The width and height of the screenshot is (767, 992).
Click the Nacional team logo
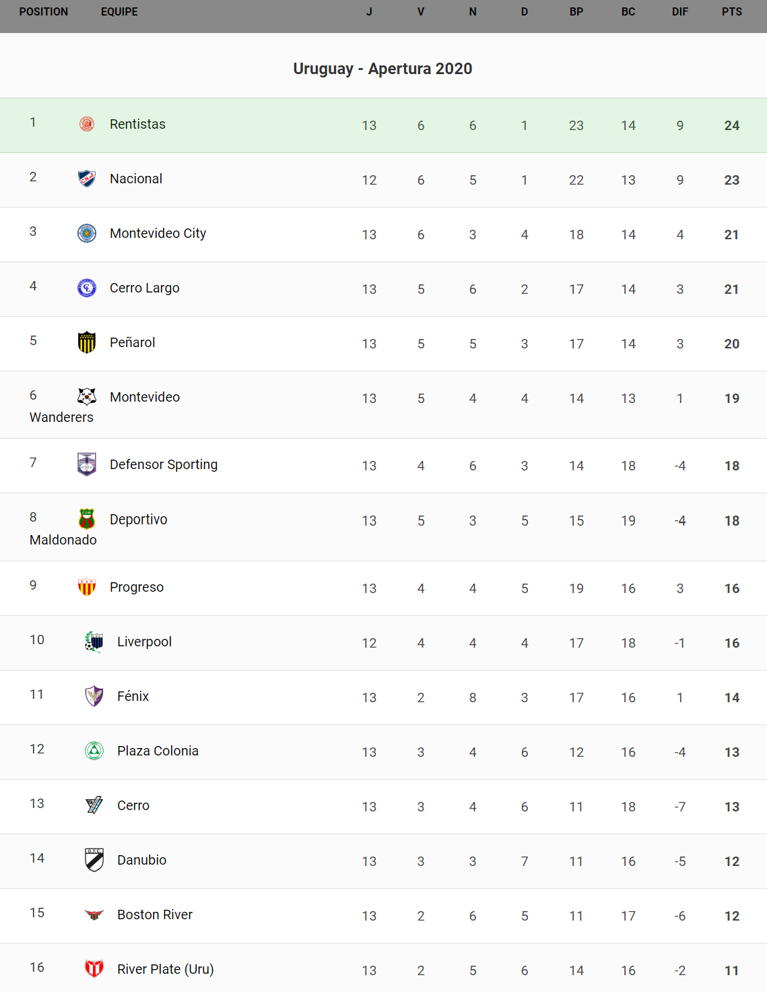(87, 179)
